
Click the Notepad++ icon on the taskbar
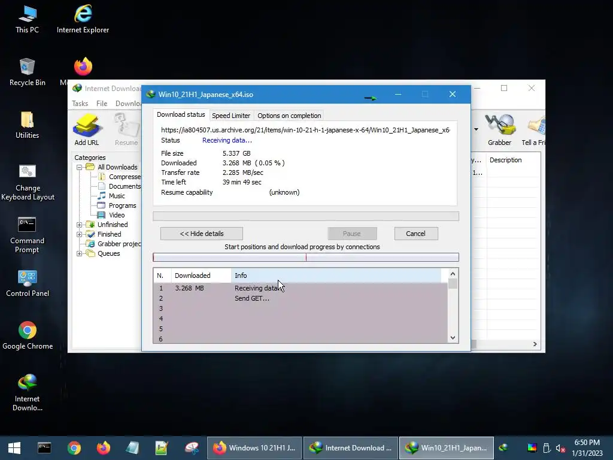tap(162, 448)
